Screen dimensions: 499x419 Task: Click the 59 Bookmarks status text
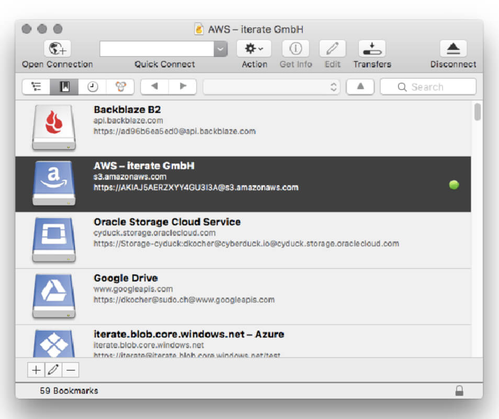coord(69,391)
